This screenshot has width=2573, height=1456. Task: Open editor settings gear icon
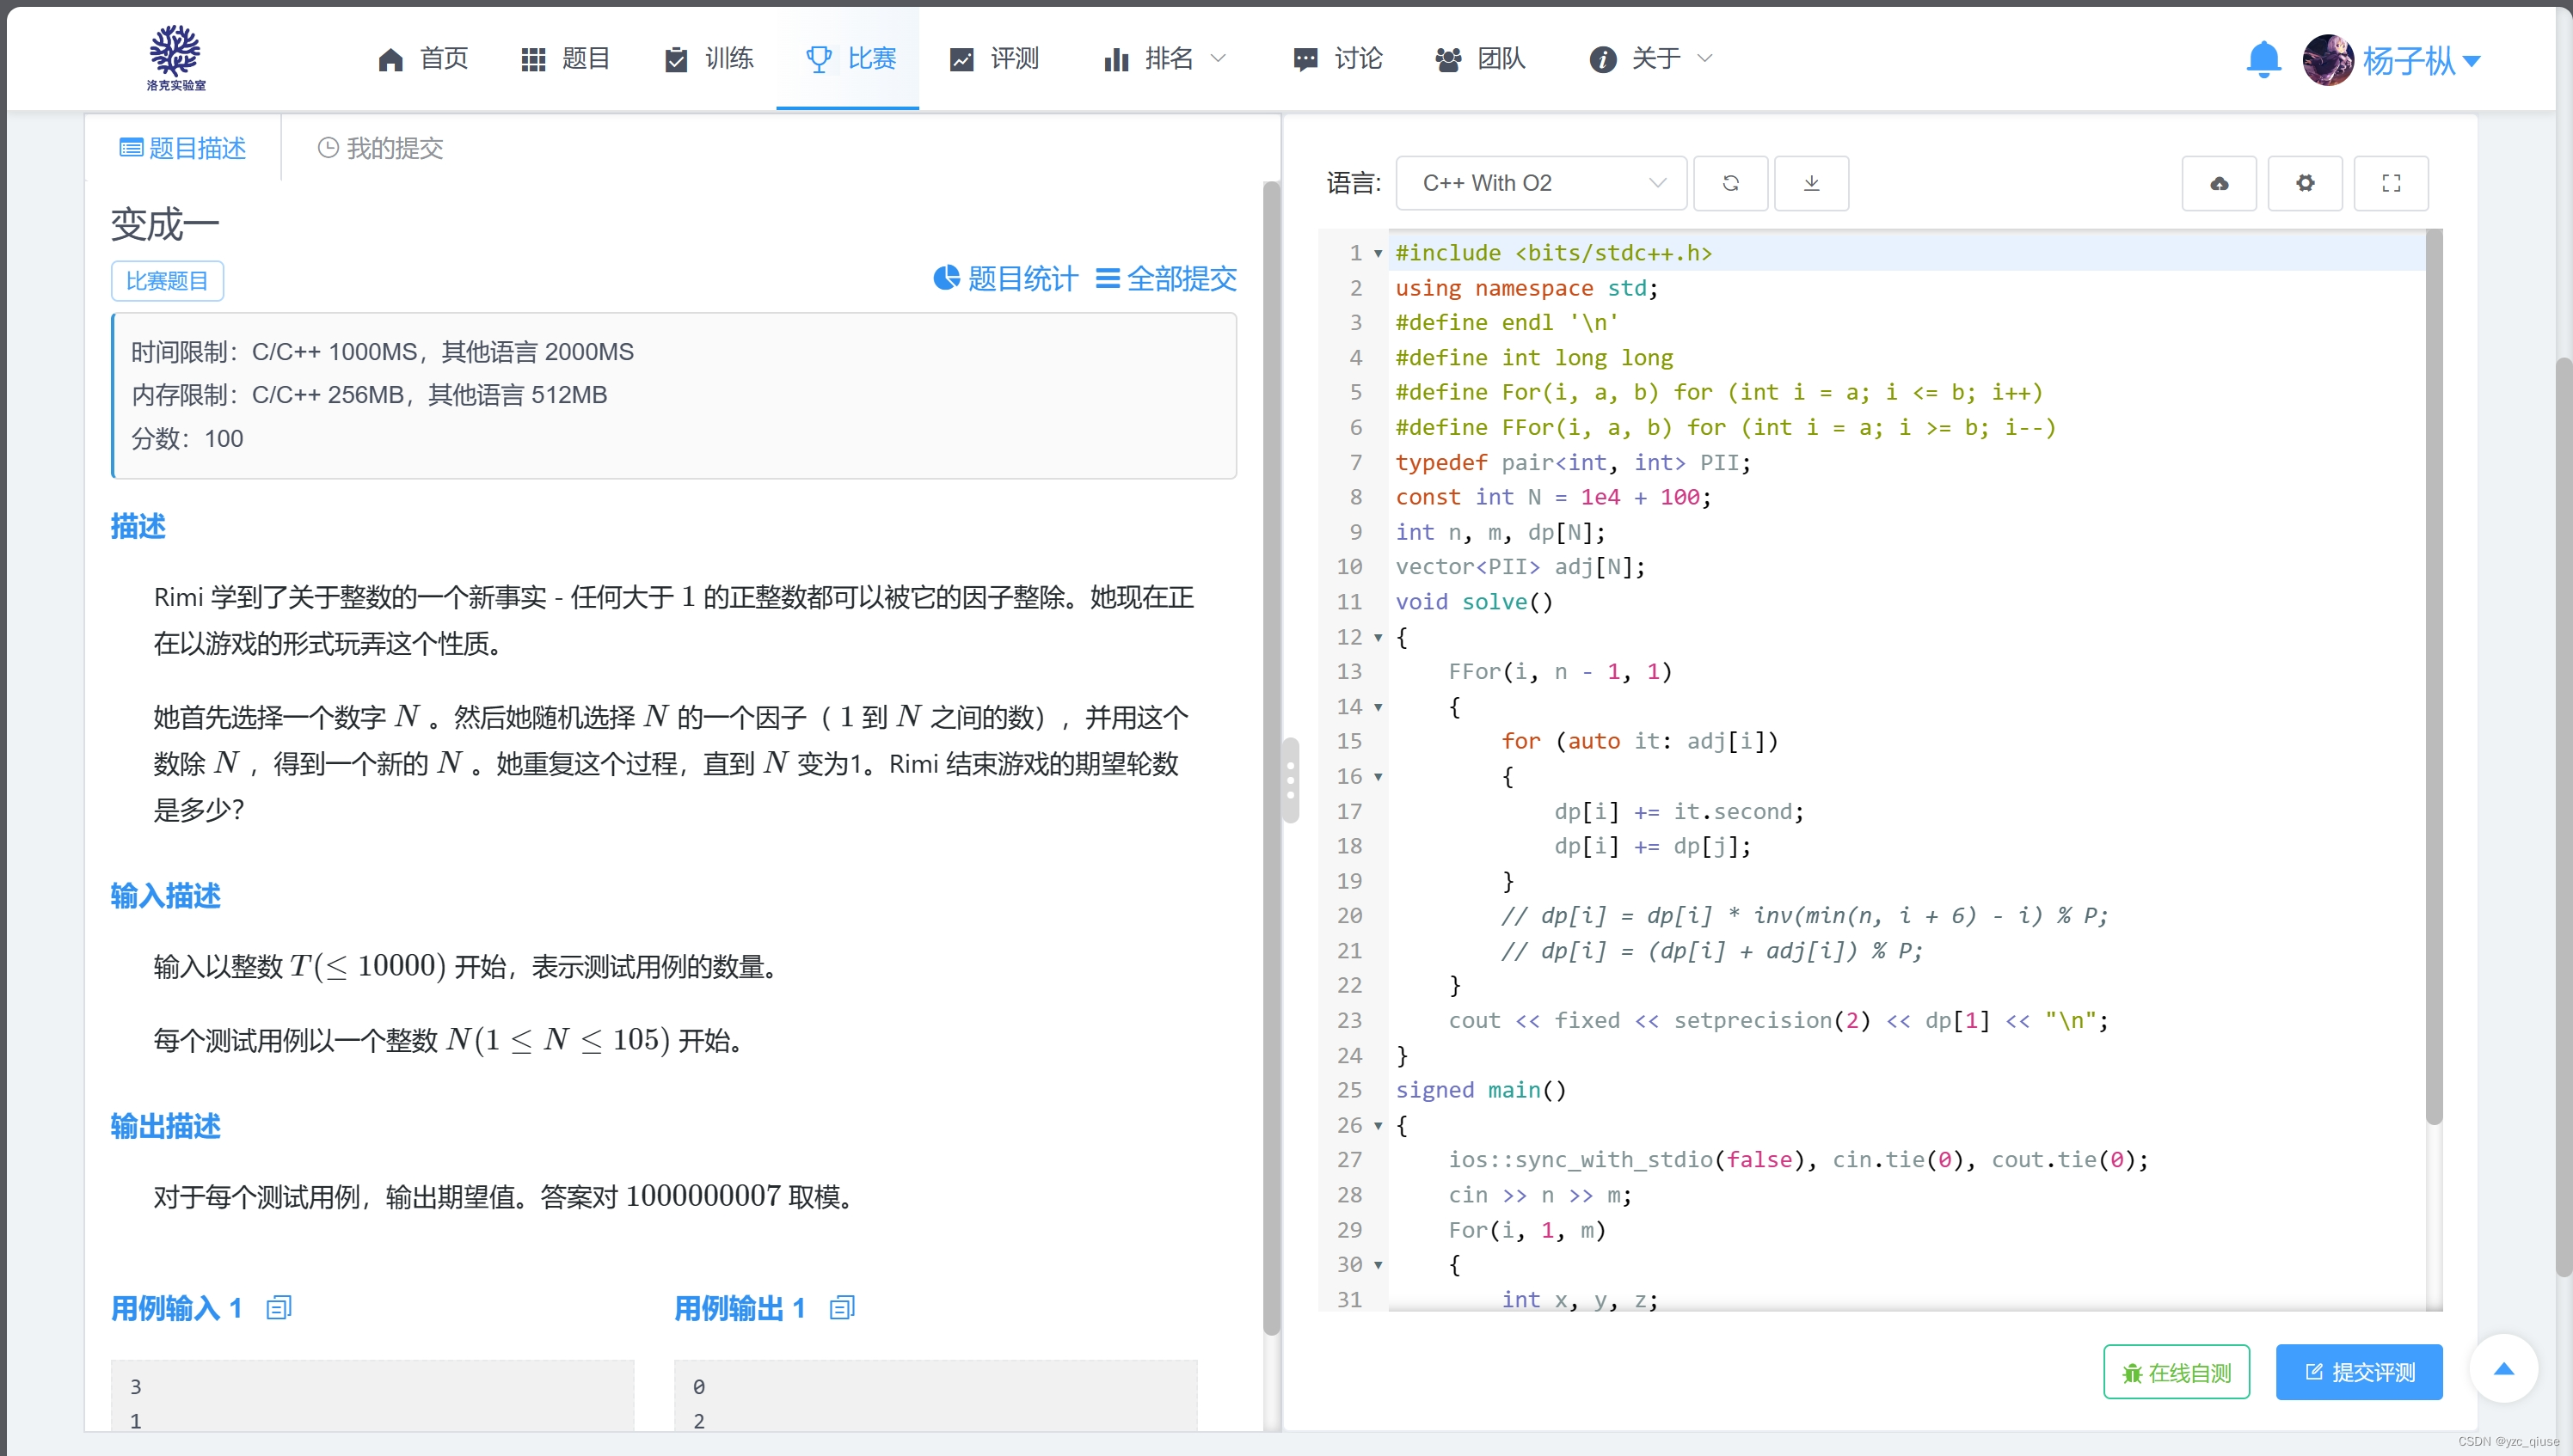click(2305, 183)
